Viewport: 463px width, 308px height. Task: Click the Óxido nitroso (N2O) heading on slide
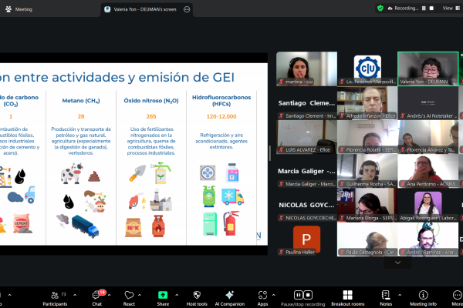point(151,101)
